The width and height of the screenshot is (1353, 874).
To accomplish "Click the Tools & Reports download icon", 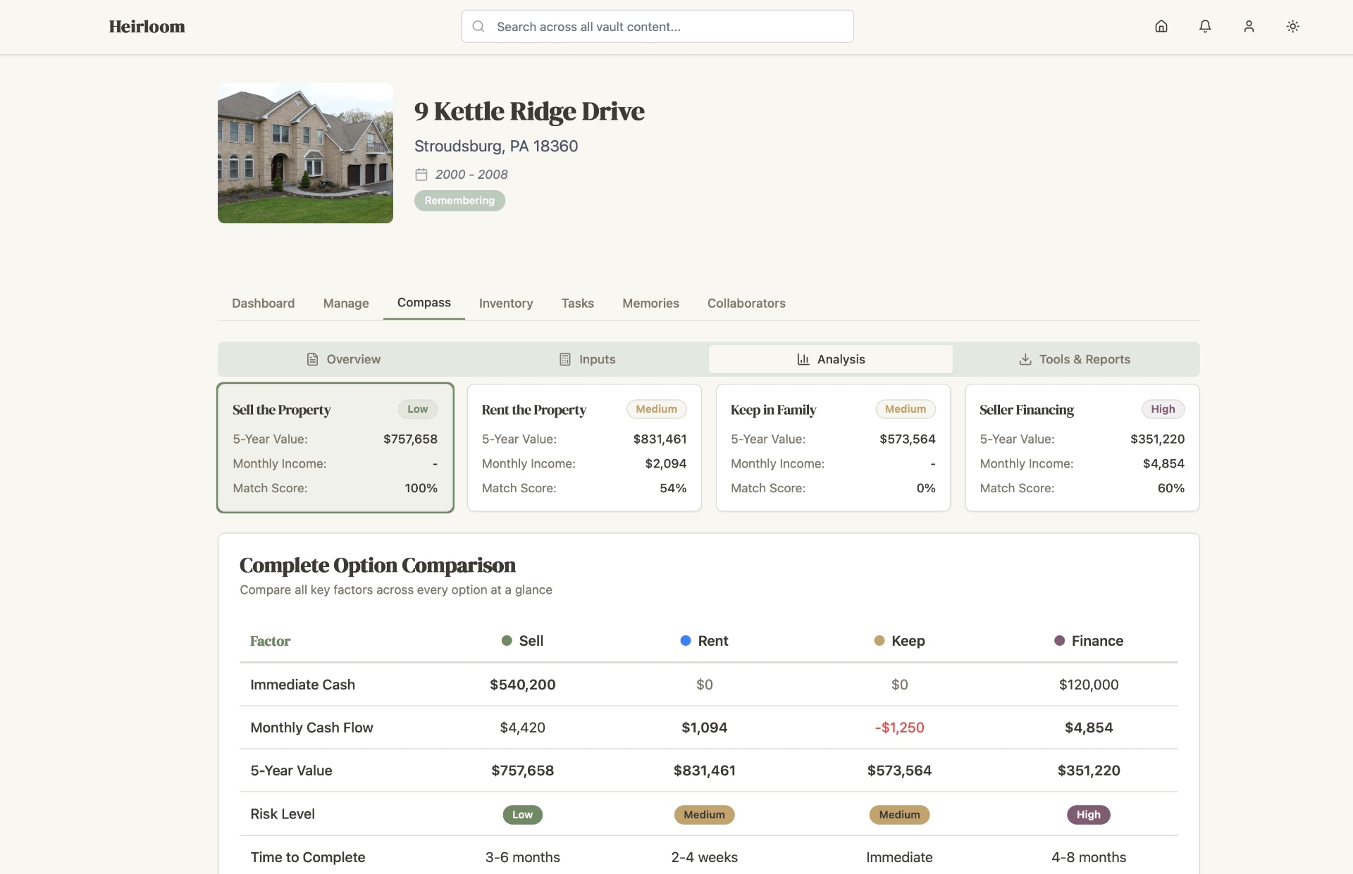I will coord(1025,360).
